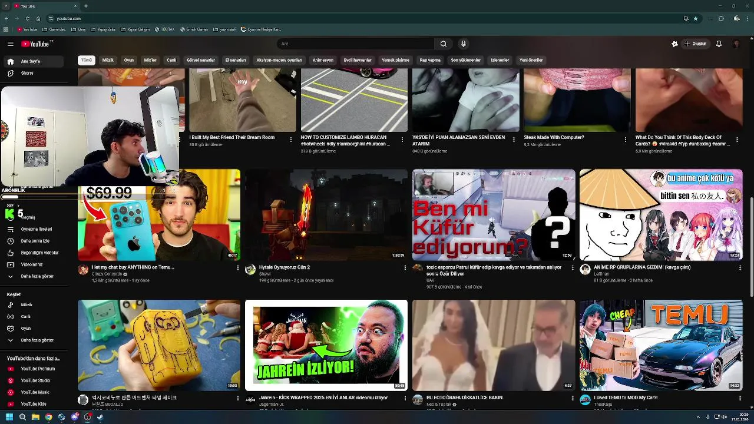754x424 pixels.
Task: Open YouTube Music from sidebar
Action: point(34,392)
